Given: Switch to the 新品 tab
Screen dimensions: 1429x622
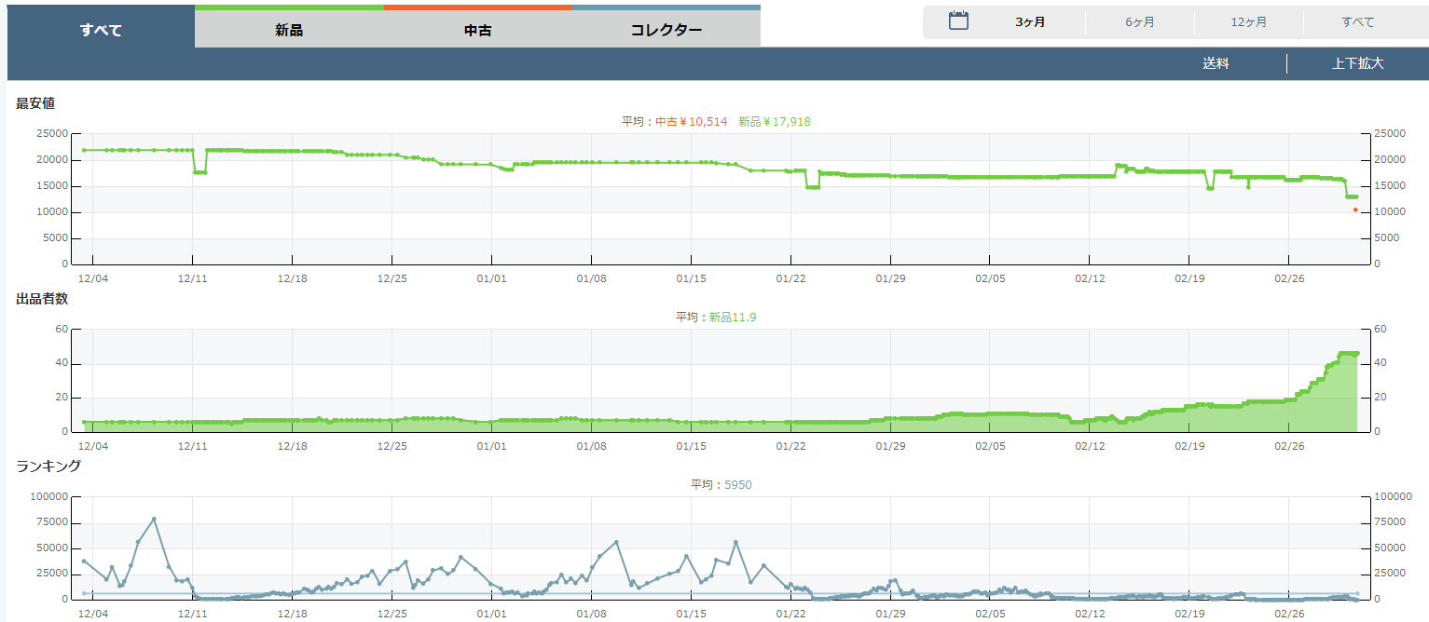Looking at the screenshot, I should [289, 30].
